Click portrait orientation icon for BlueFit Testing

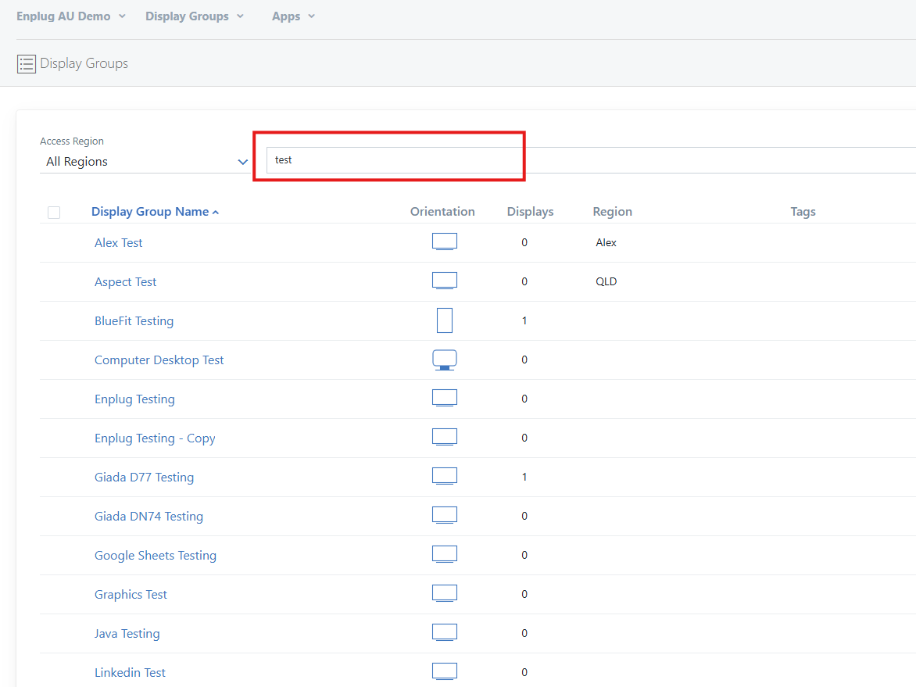coord(444,320)
